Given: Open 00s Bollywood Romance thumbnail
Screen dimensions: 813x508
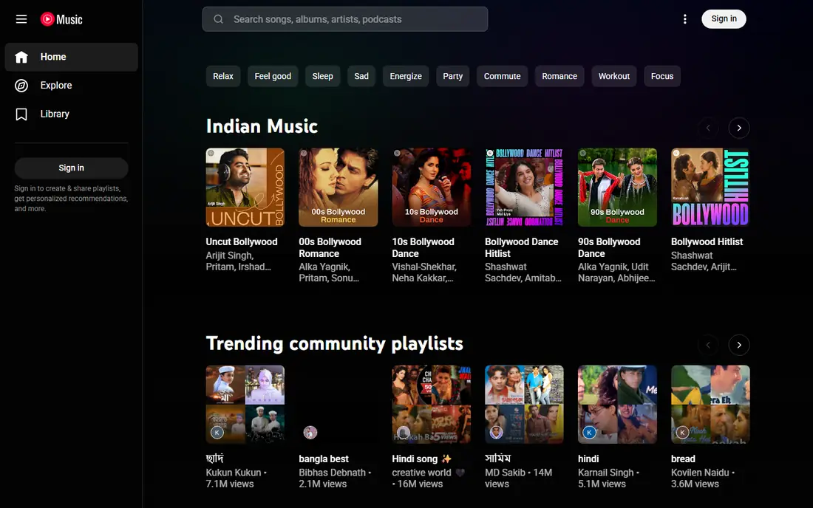Looking at the screenshot, I should [x=338, y=188].
